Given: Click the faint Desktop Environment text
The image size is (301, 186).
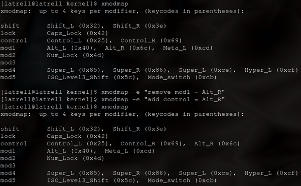Looking at the screenshot, I should [61, 63].
